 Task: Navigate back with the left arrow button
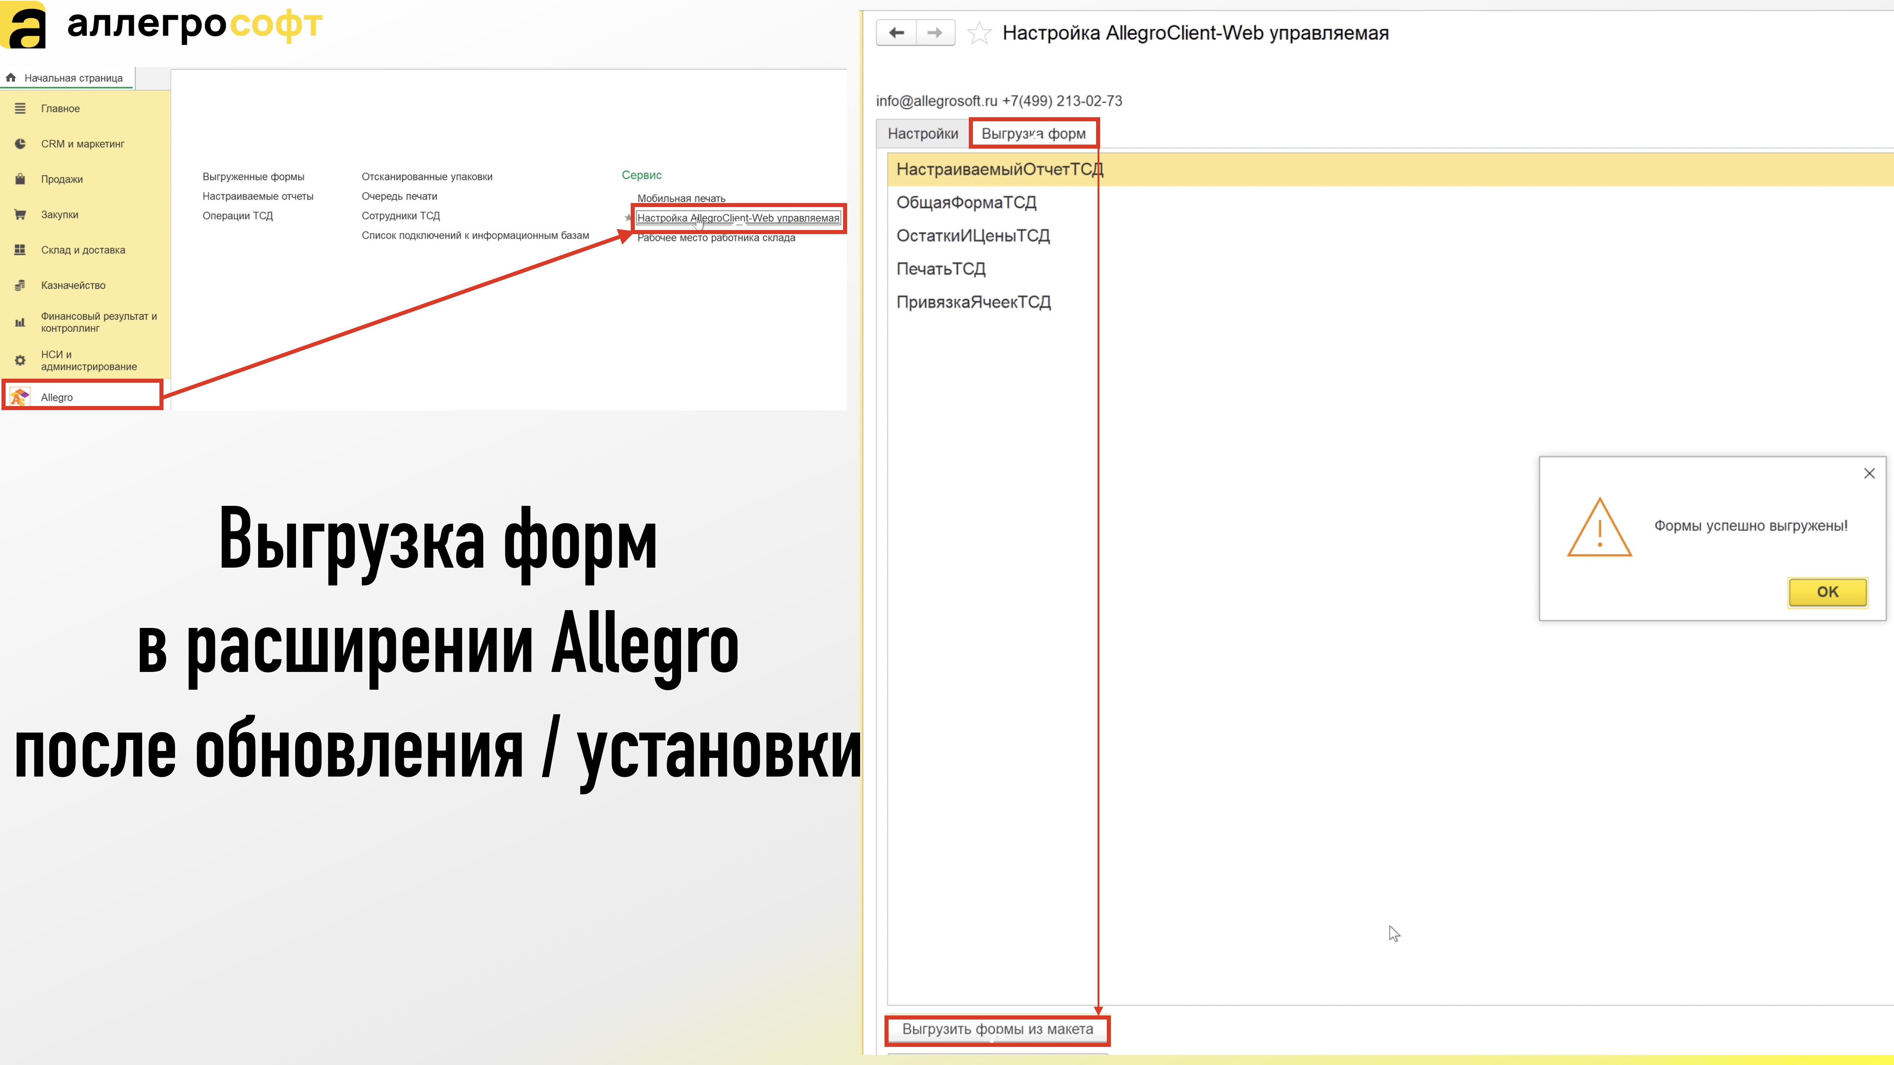pos(896,33)
